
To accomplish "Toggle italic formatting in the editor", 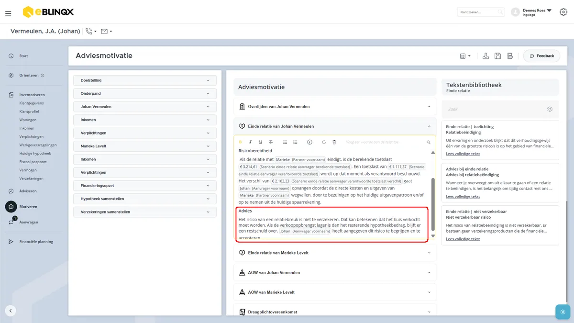I will [x=250, y=142].
